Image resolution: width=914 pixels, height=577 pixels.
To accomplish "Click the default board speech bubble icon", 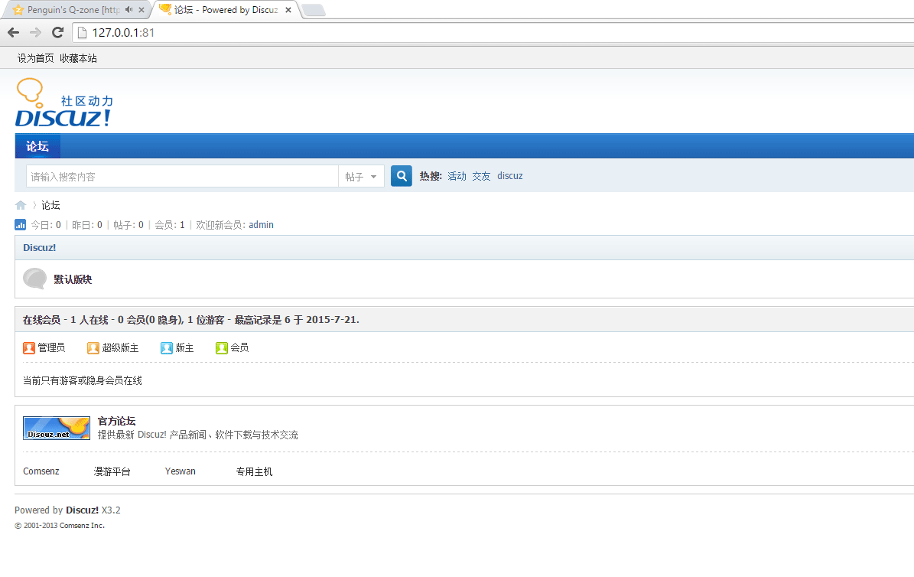I will click(34, 279).
